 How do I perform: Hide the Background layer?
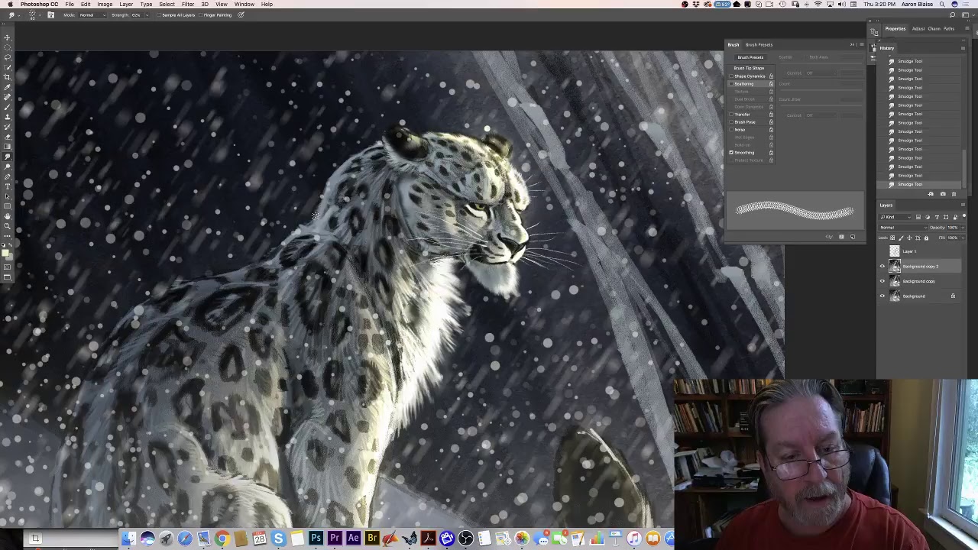click(x=882, y=296)
